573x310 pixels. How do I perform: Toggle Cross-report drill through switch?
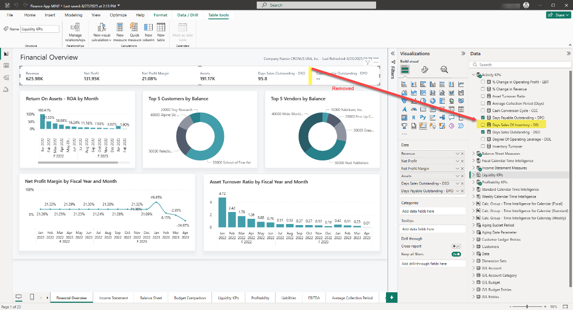(x=456, y=246)
